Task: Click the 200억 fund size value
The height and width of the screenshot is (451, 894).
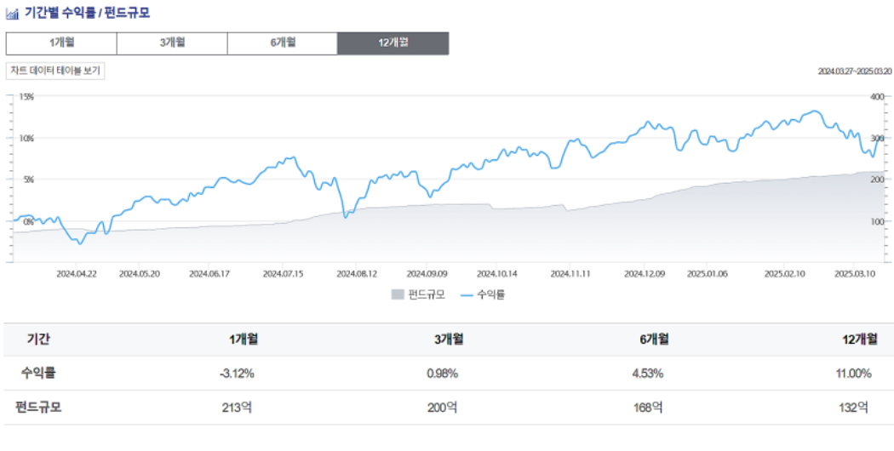Action: coord(442,408)
